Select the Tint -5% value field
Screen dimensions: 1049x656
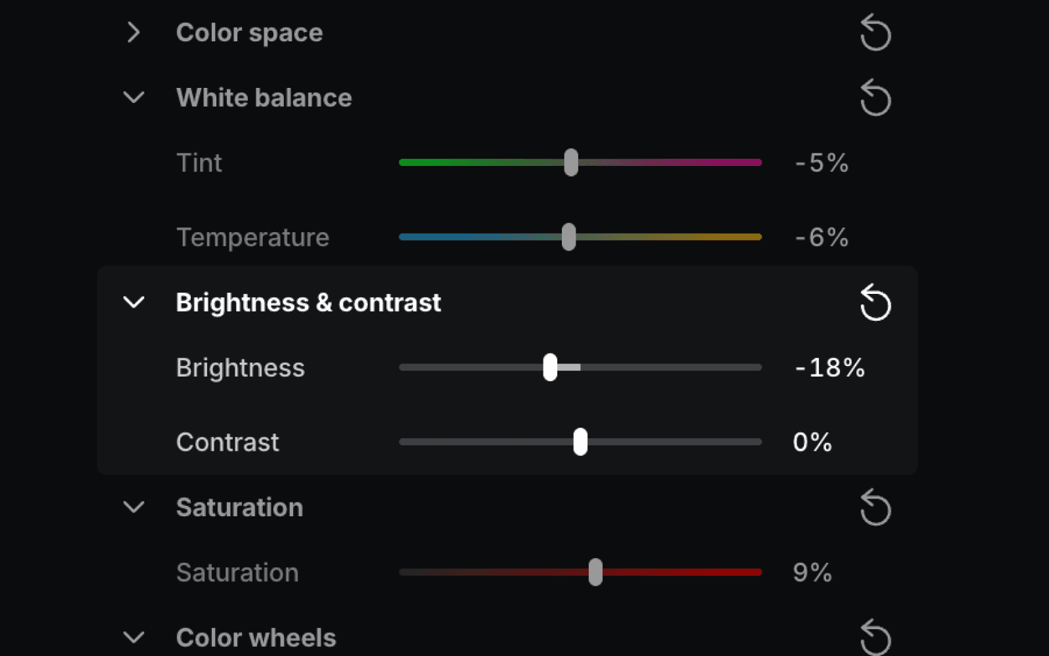tap(821, 163)
